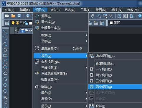Click the New drawing toolbar icon
This screenshot has height=108, width=142.
tap(7, 16)
